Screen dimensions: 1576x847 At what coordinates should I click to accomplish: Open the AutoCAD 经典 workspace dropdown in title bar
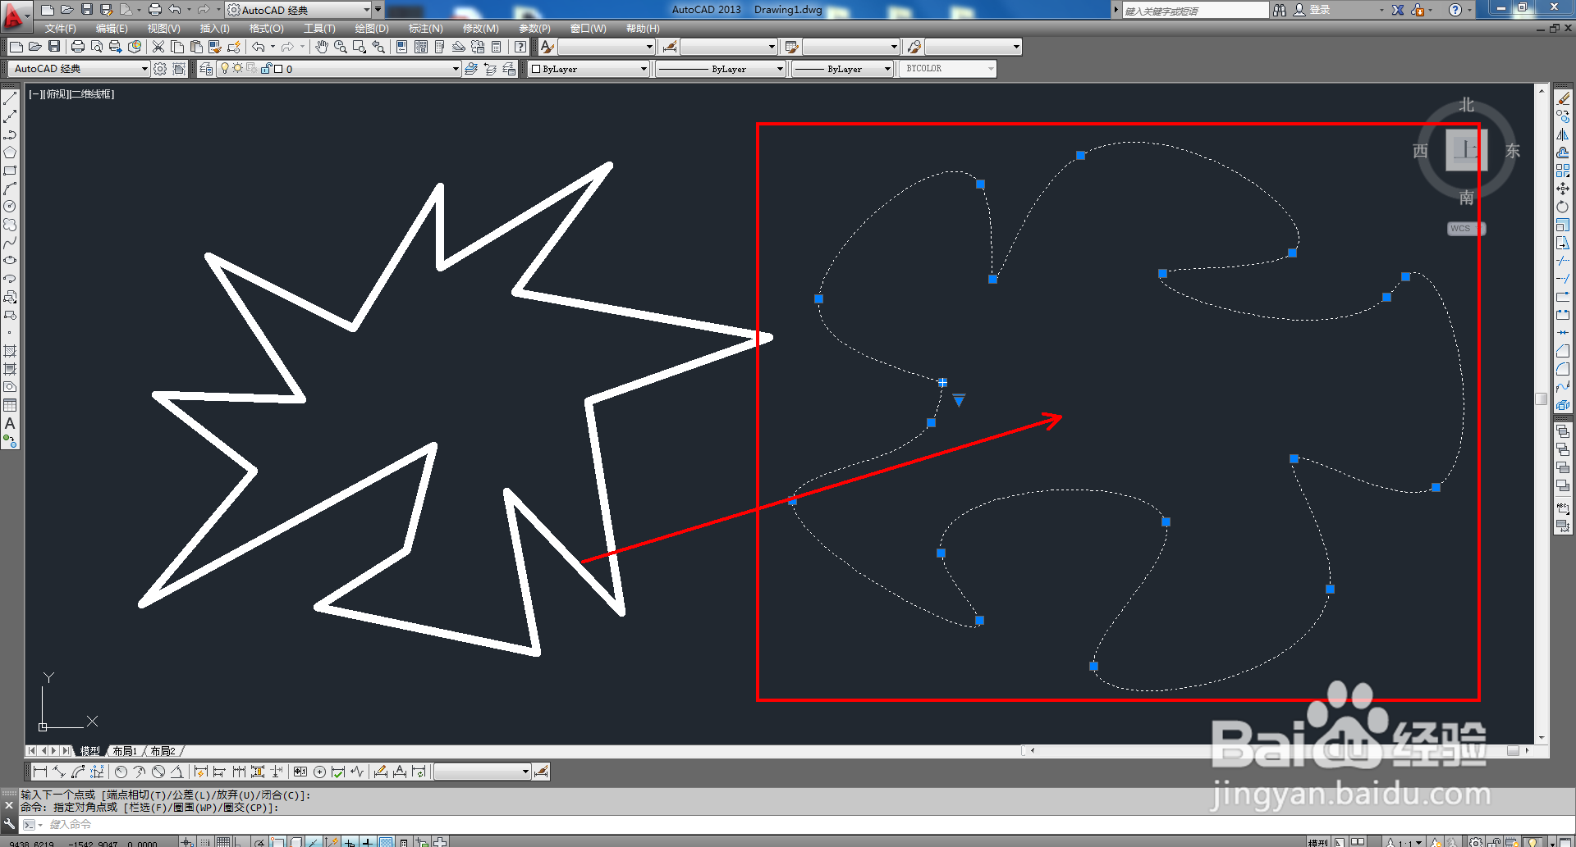pos(298,10)
